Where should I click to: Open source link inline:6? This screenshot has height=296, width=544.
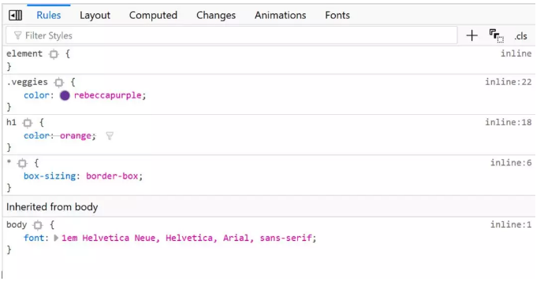[x=511, y=163]
